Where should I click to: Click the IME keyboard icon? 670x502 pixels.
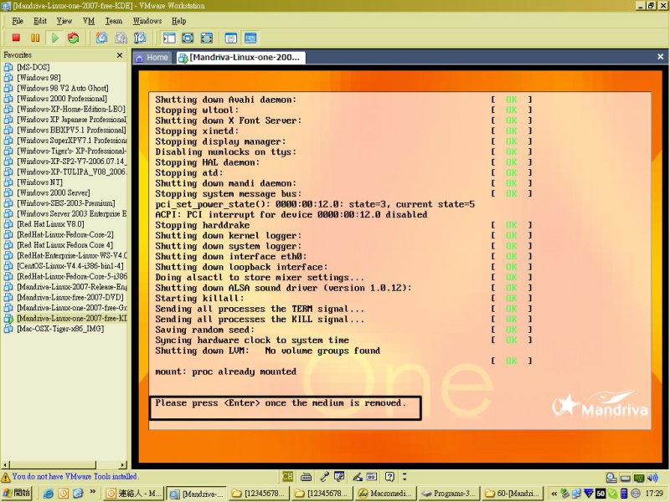coord(306,477)
